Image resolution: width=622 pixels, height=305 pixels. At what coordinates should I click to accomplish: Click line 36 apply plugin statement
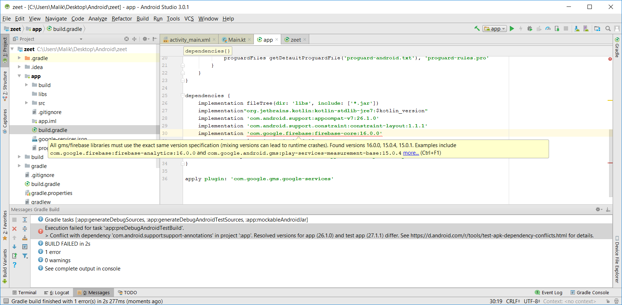pos(259,178)
